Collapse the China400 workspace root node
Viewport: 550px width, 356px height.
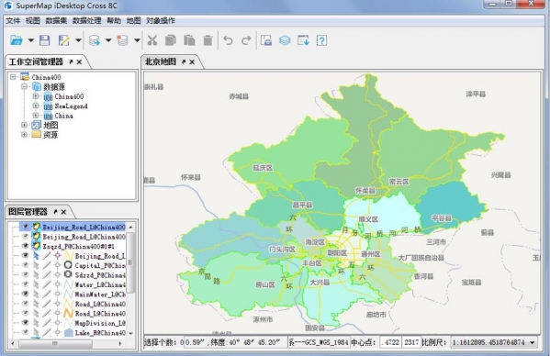pos(13,77)
